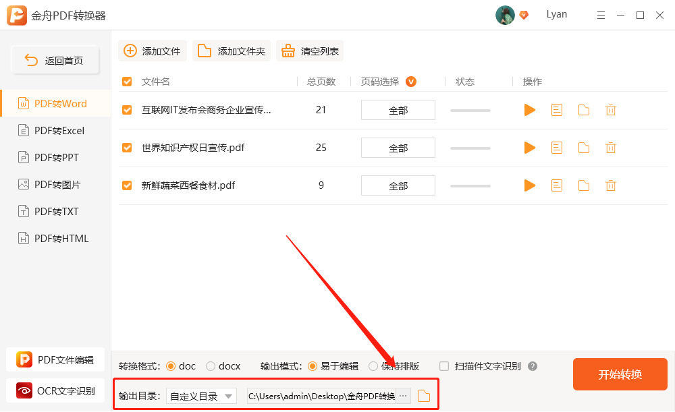Open OCR文字识别 tool
The image size is (675, 412).
[55, 390]
